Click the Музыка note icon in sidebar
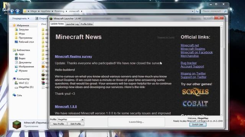This screenshot has height=137, width=245. point(16,70)
